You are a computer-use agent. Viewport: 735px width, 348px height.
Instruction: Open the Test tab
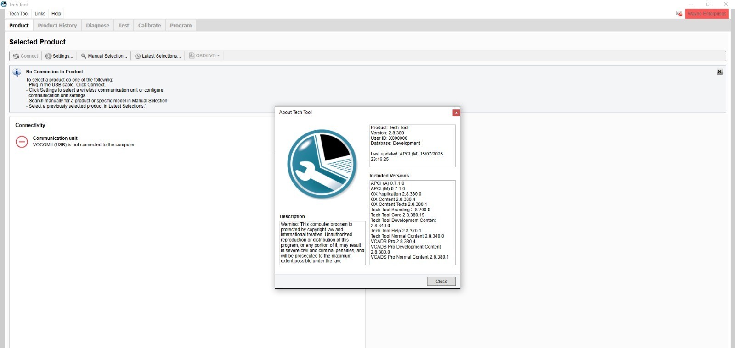[124, 25]
